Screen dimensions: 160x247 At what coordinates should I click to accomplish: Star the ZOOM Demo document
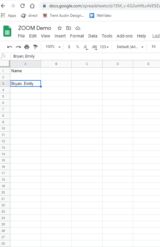pyautogui.click(x=60, y=28)
